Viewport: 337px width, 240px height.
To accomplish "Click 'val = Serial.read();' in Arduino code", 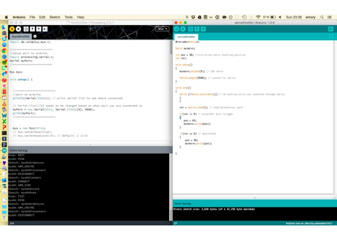I will pyautogui.click(x=193, y=107).
